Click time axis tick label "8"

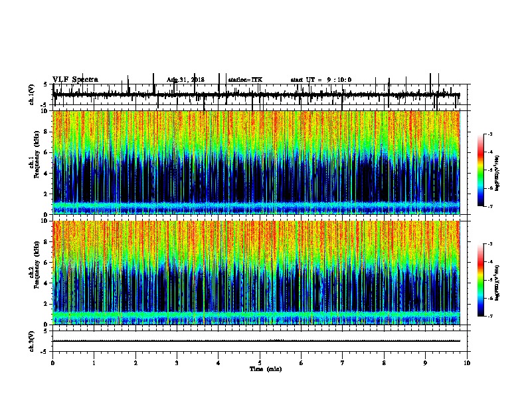tap(384, 363)
